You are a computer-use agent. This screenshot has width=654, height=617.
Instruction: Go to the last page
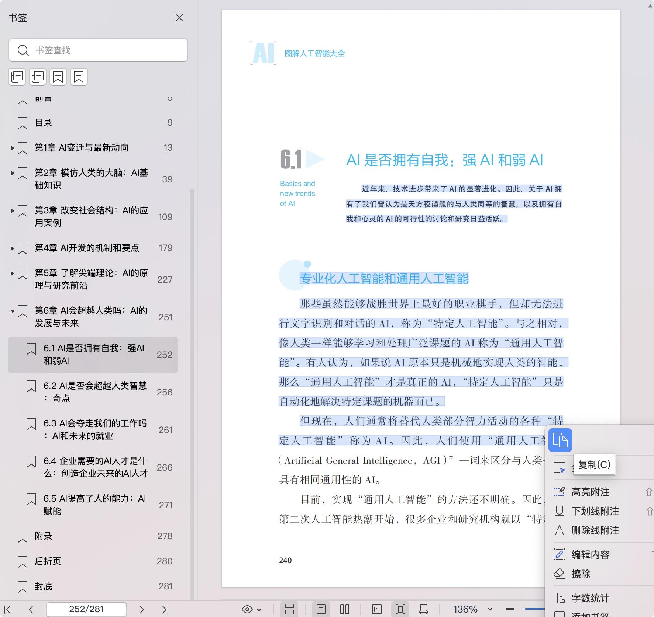[165, 610]
